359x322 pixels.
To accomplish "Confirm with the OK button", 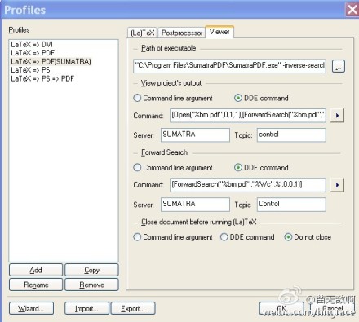I will pyautogui.click(x=281, y=308).
